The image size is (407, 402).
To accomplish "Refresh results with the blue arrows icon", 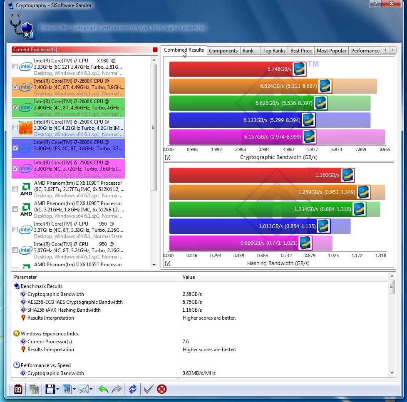I will pyautogui.click(x=133, y=389).
